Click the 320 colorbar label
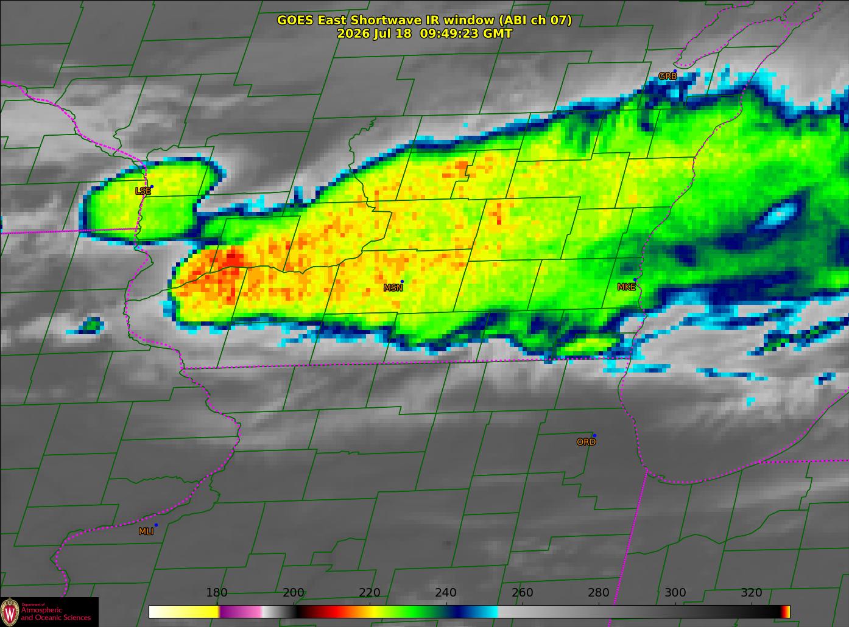The width and height of the screenshot is (849, 627). (752, 593)
